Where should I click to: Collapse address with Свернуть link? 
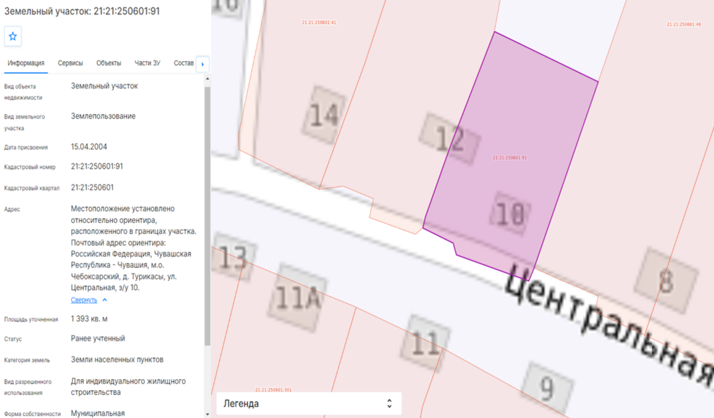[x=84, y=300]
